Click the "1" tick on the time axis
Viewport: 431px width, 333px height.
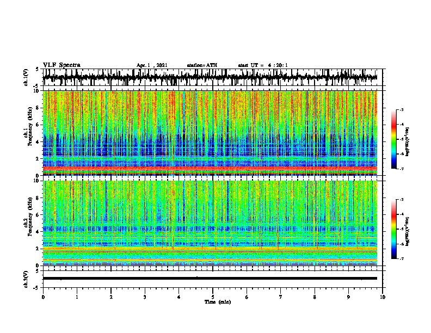pyautogui.click(x=77, y=297)
